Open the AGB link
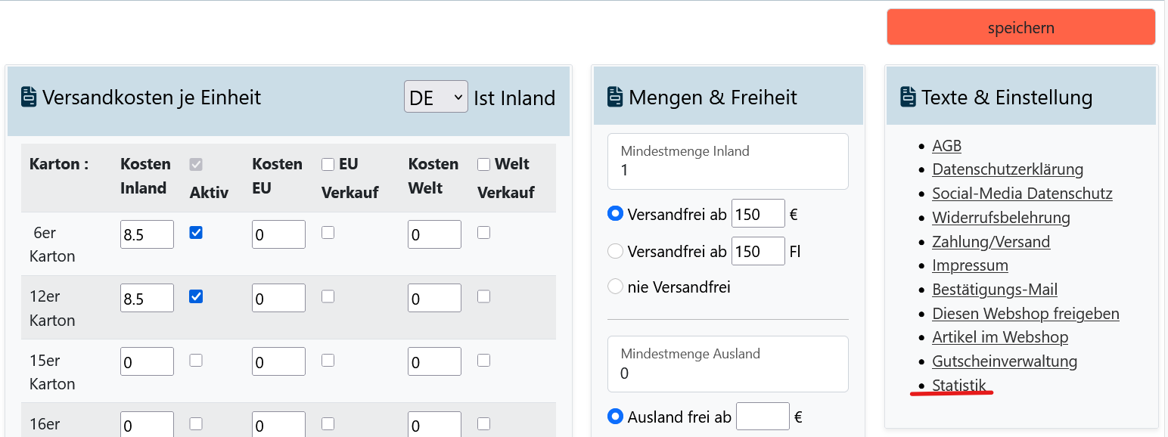 (946, 146)
